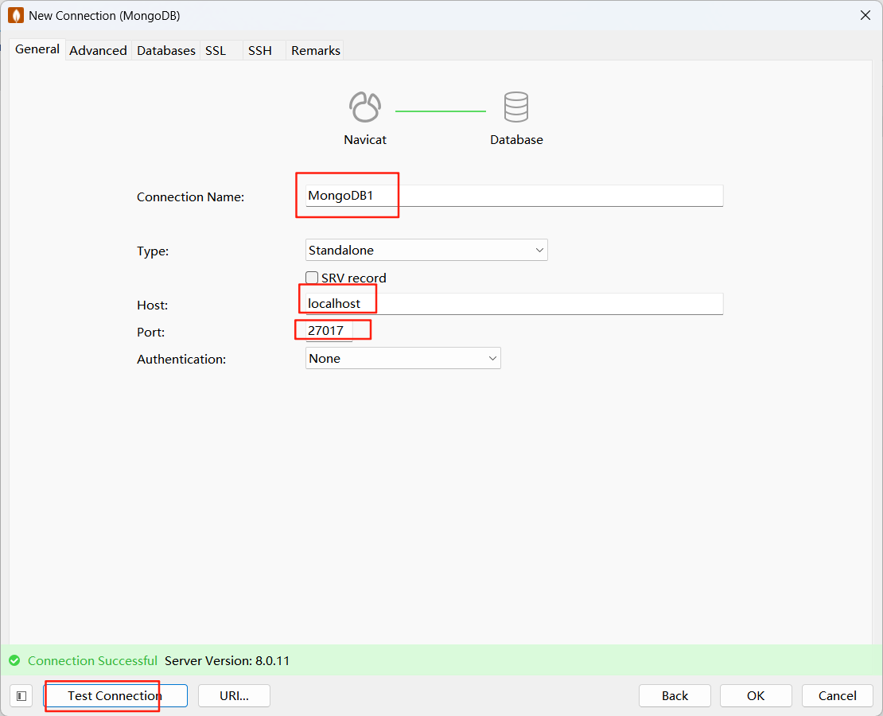Click the Host: label

point(152,305)
